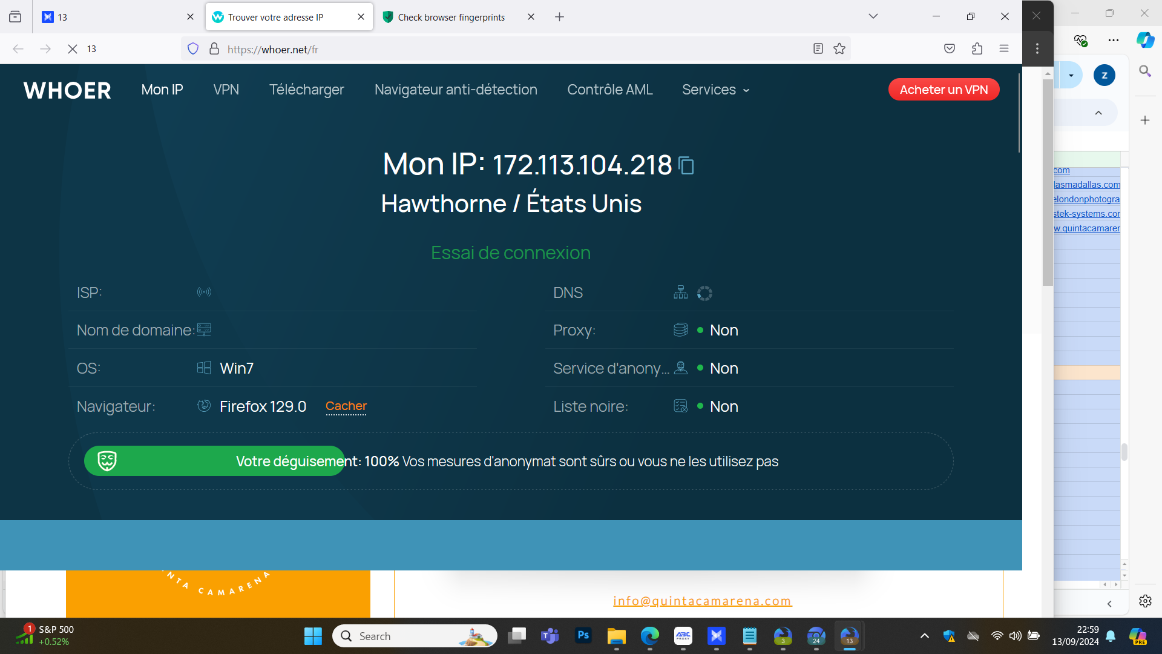Select the Trouver votre adresse IP tab

(289, 17)
